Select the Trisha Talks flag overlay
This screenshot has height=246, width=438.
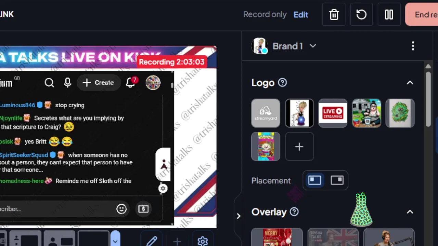coord(333,237)
